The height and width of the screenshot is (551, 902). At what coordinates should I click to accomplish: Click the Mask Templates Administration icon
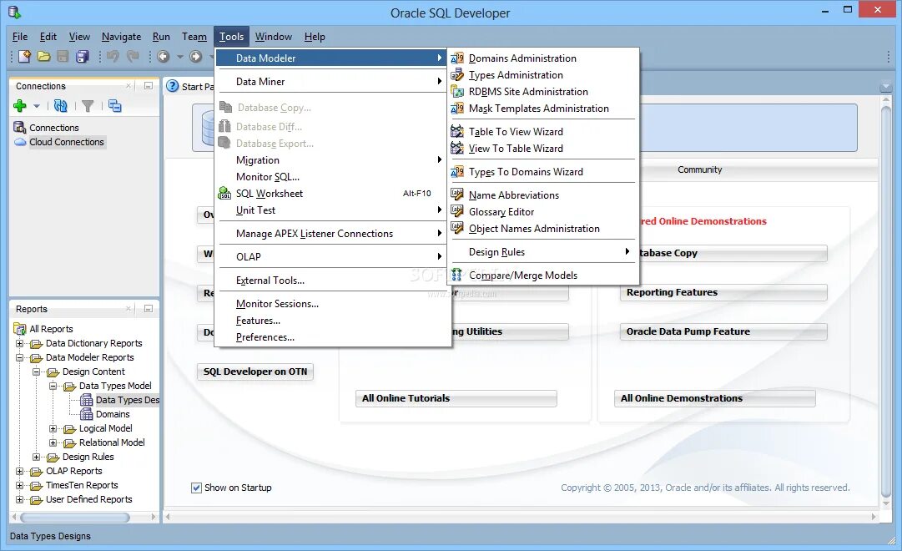[x=457, y=109]
